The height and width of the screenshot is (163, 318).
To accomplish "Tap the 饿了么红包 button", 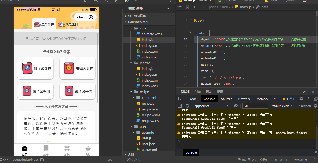I will [x=35, y=68].
